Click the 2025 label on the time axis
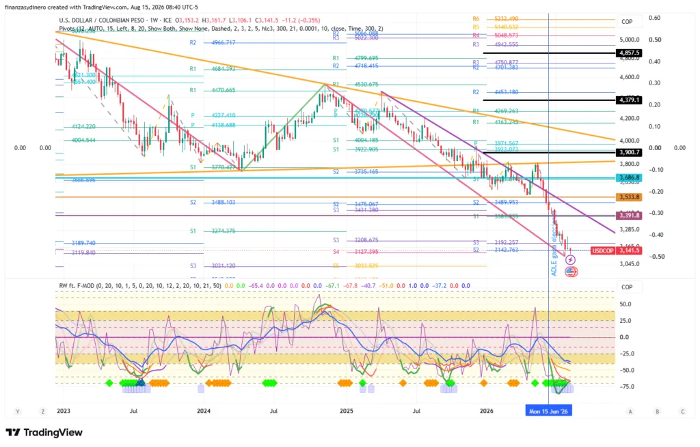 click(347, 411)
